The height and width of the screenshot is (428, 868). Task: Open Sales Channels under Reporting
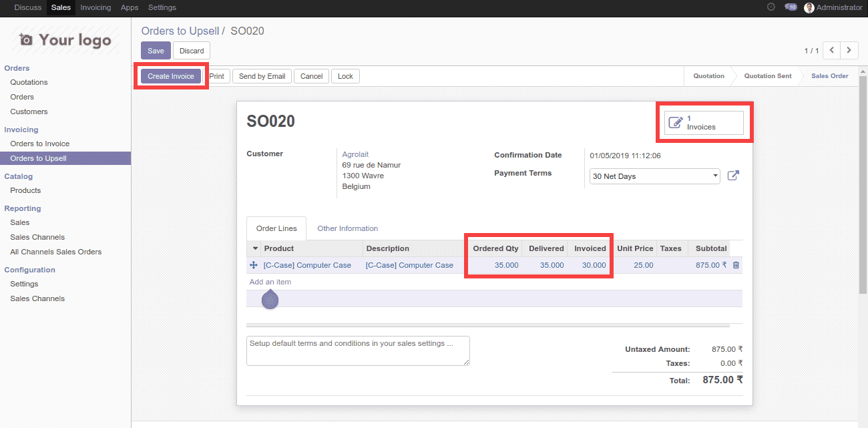point(37,237)
